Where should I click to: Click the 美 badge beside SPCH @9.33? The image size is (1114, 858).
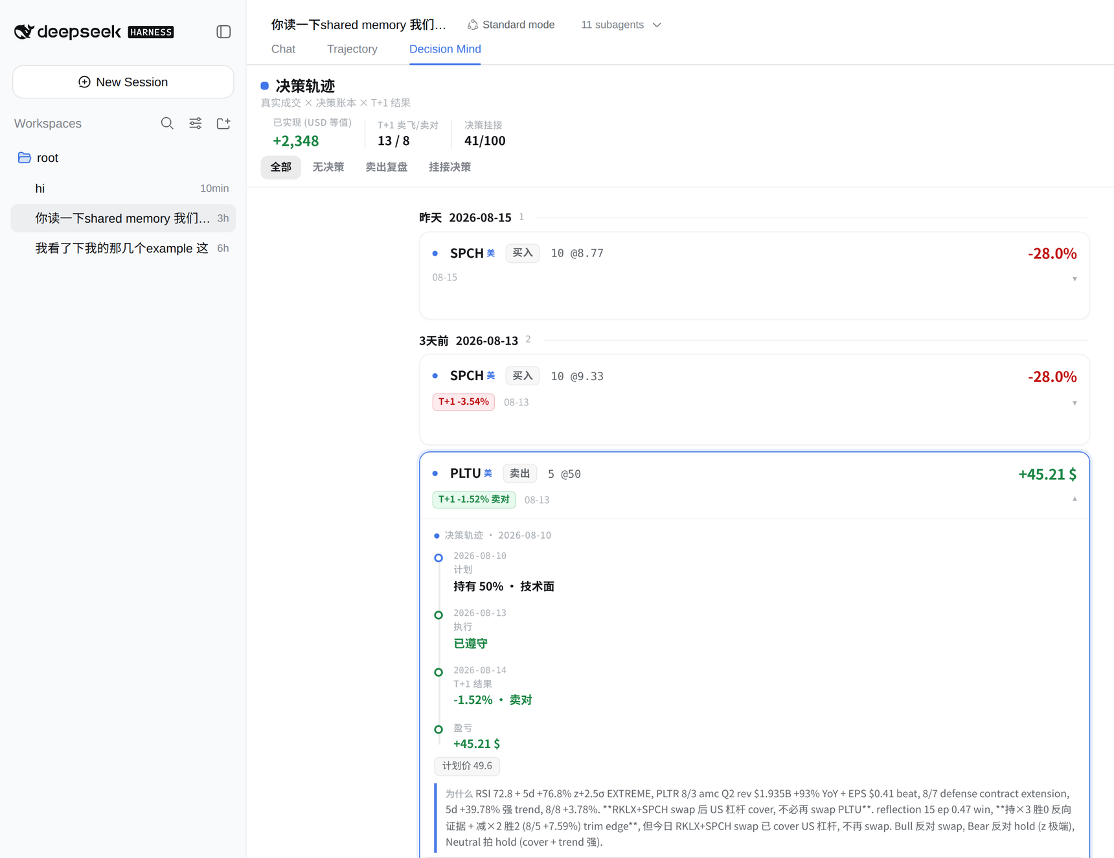[x=491, y=376]
